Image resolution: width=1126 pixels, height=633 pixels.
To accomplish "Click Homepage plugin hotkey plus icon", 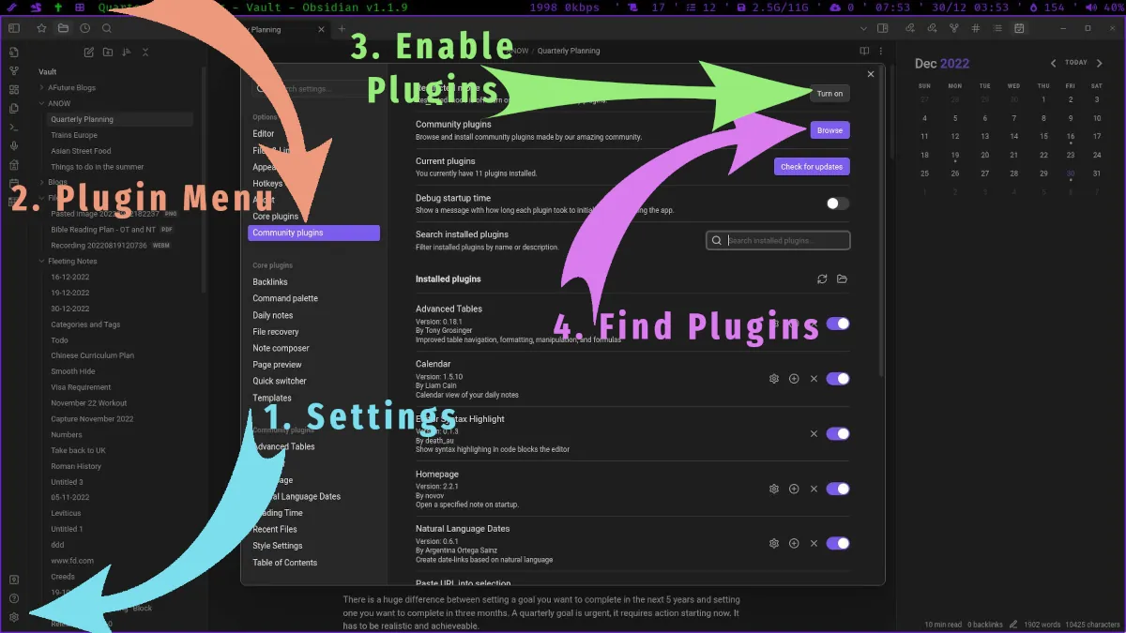I will (794, 489).
